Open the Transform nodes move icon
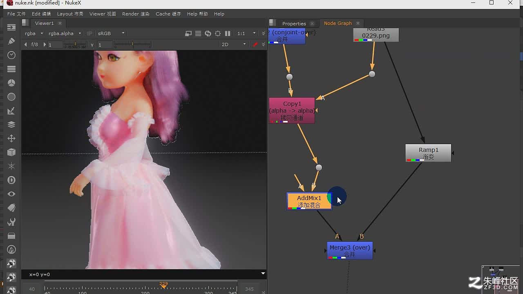Viewport: 523px width, 294px height. tap(11, 138)
